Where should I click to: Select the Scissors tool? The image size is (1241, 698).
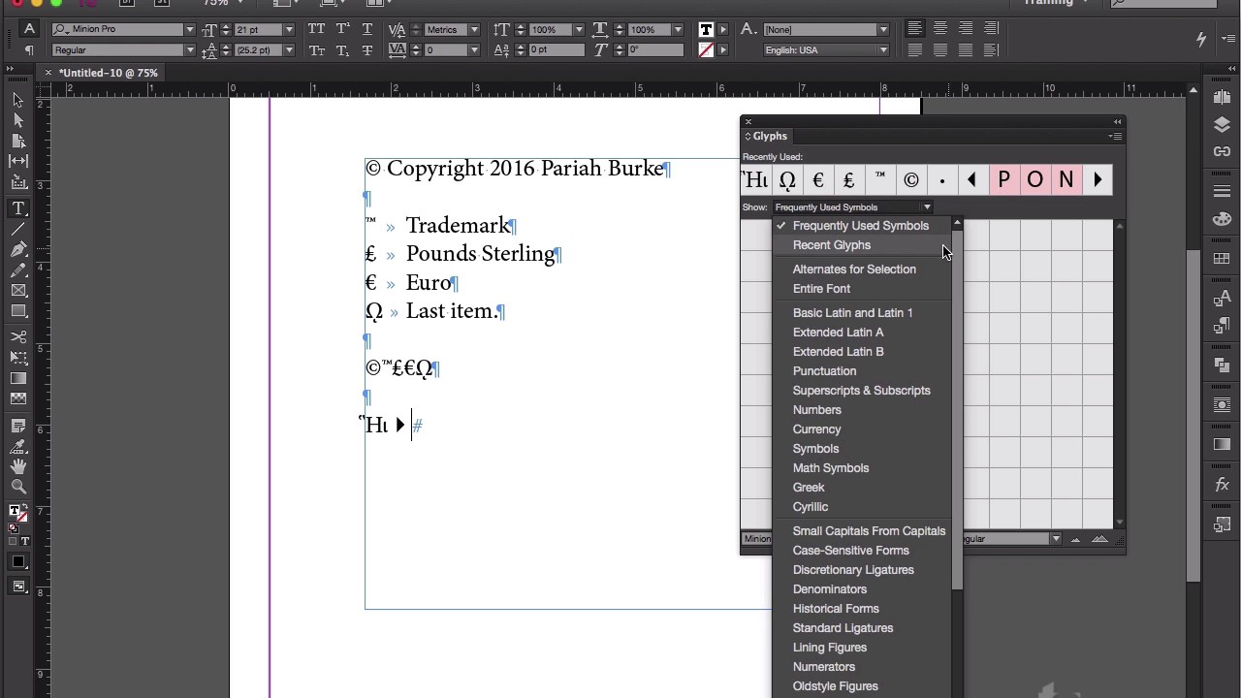(x=17, y=337)
